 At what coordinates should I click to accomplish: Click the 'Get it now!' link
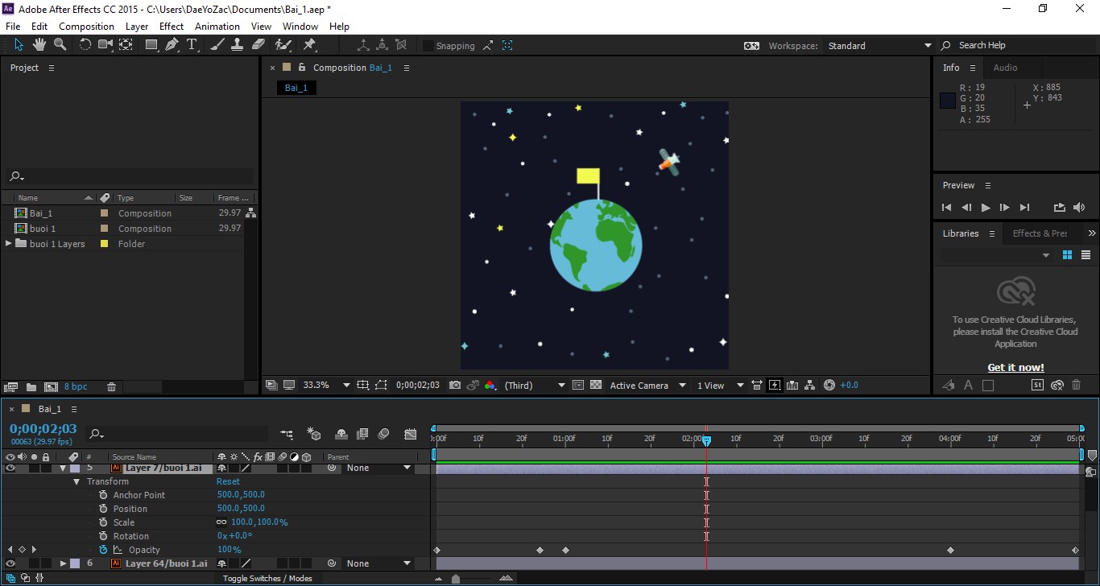coord(1015,368)
